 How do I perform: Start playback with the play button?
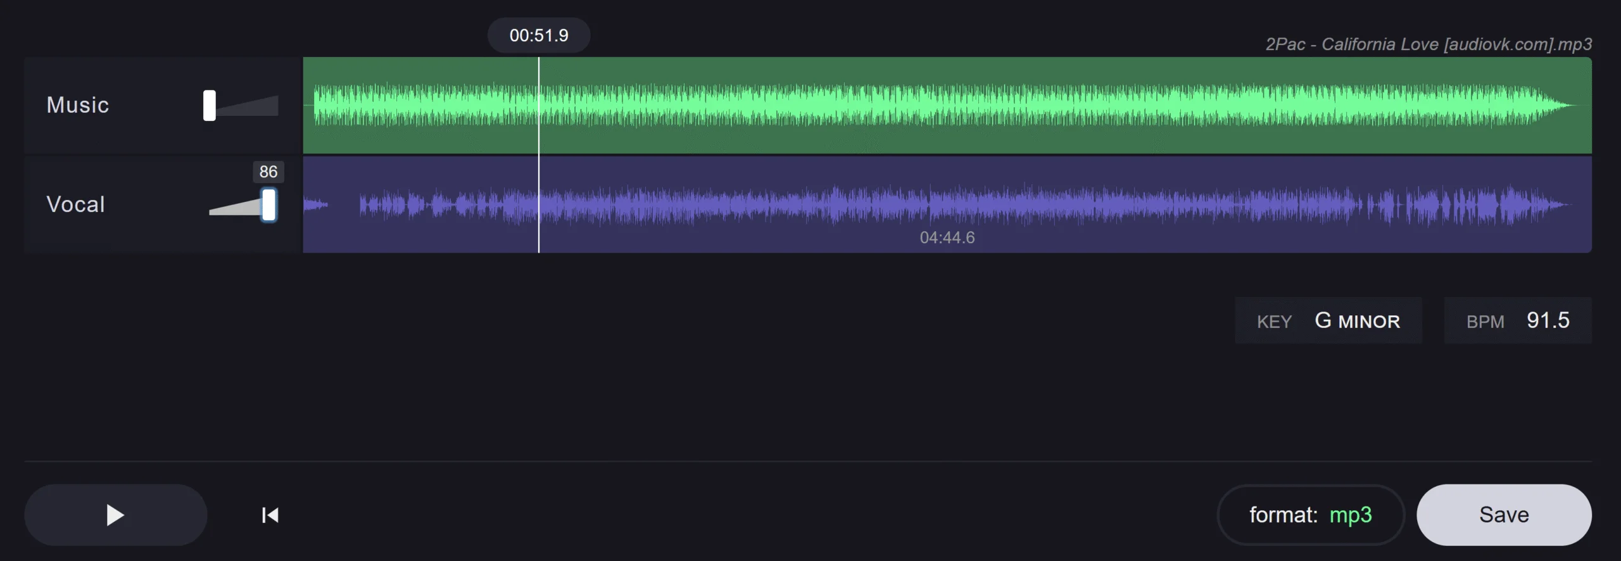coord(116,515)
